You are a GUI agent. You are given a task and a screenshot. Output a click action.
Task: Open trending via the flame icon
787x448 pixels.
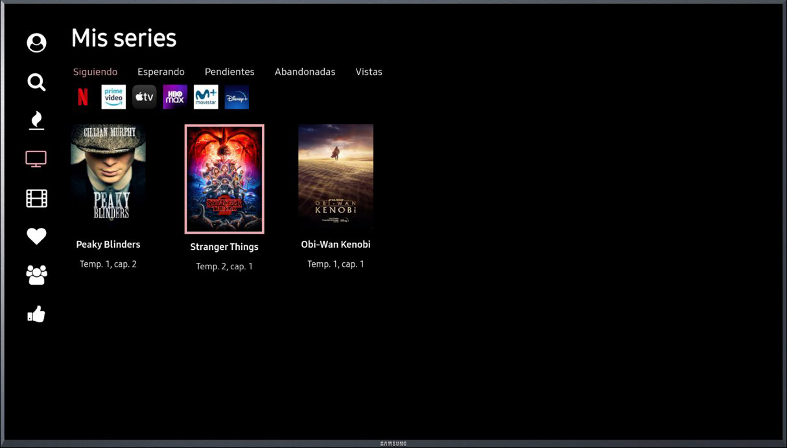pos(36,120)
